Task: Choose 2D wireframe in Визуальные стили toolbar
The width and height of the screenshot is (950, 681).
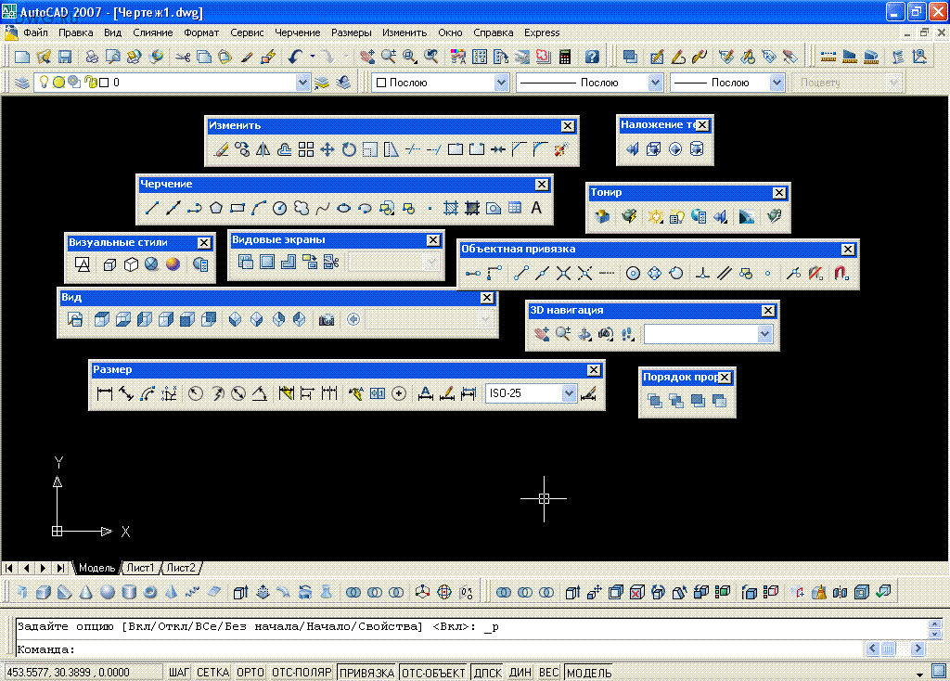Action: coord(83,264)
